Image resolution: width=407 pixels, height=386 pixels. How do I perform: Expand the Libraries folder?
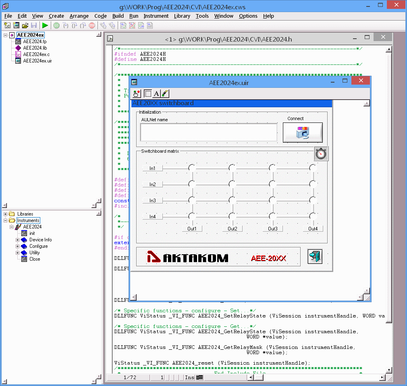(x=5, y=214)
